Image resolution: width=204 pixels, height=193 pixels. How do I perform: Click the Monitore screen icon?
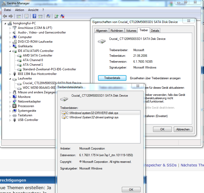coord(14,97)
